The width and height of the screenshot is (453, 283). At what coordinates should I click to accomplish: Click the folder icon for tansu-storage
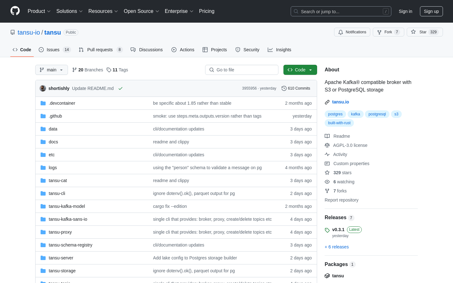[43, 271]
